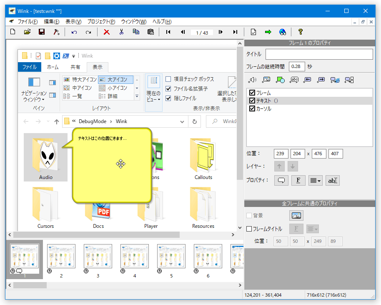
Task: Enable the フレームタイトル checkbox
Action: (249, 229)
